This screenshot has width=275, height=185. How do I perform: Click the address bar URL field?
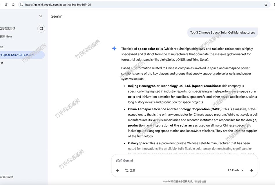tap(144, 5)
